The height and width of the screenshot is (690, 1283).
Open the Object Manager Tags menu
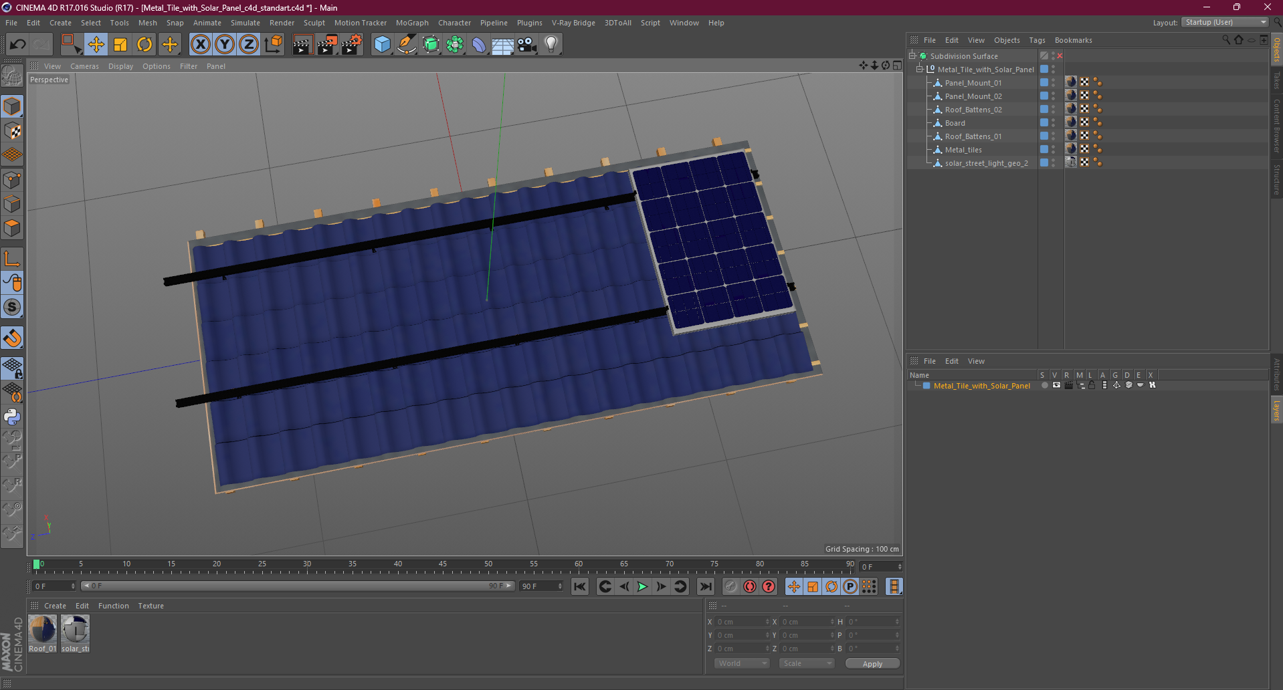pos(1037,40)
